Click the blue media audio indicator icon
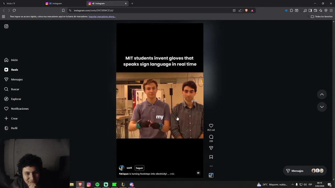The image size is (335, 188). [286, 10]
